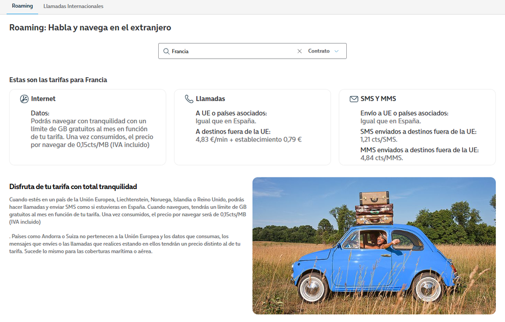Expand the chevron arrow beside Contrato
This screenshot has width=505, height=322.
tap(337, 51)
